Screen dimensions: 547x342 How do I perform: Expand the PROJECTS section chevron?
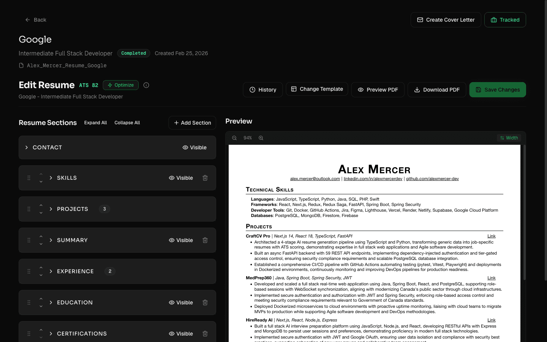coord(50,209)
